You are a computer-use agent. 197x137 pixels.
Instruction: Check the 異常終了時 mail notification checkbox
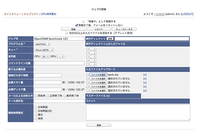pos(65,96)
